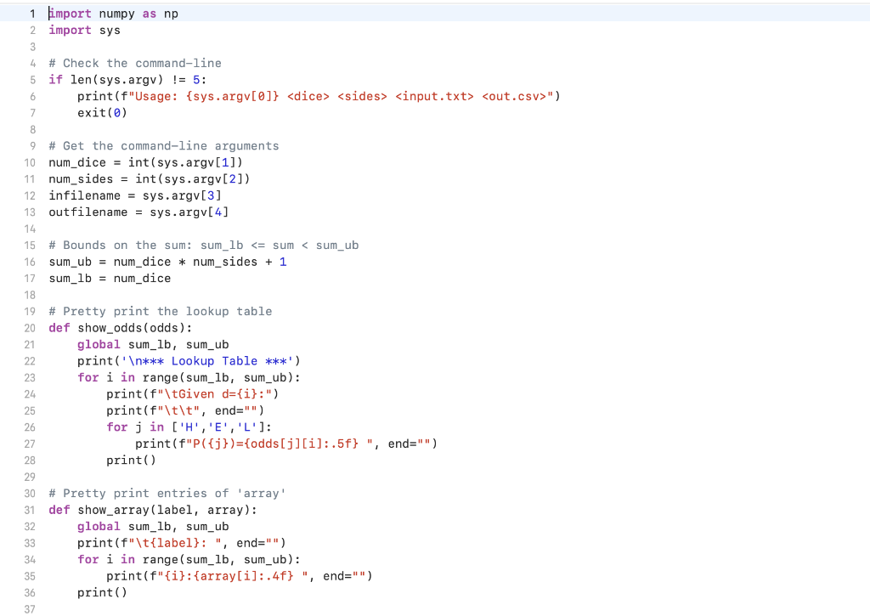
Task: Click the exit(0) call
Action: [102, 112]
